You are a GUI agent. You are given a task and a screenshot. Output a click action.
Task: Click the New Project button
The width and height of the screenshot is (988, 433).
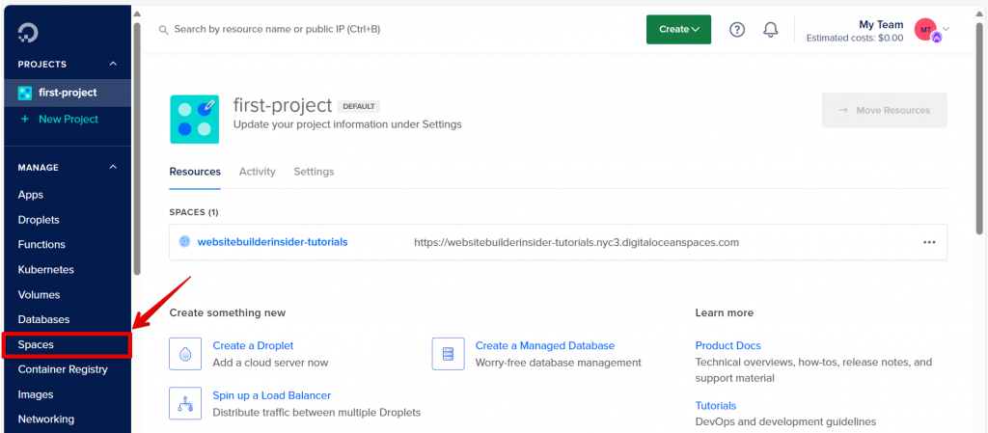[x=68, y=120]
